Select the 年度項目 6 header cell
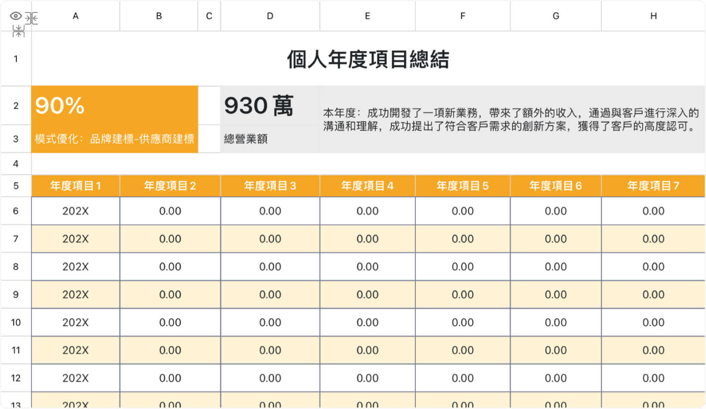 (556, 186)
